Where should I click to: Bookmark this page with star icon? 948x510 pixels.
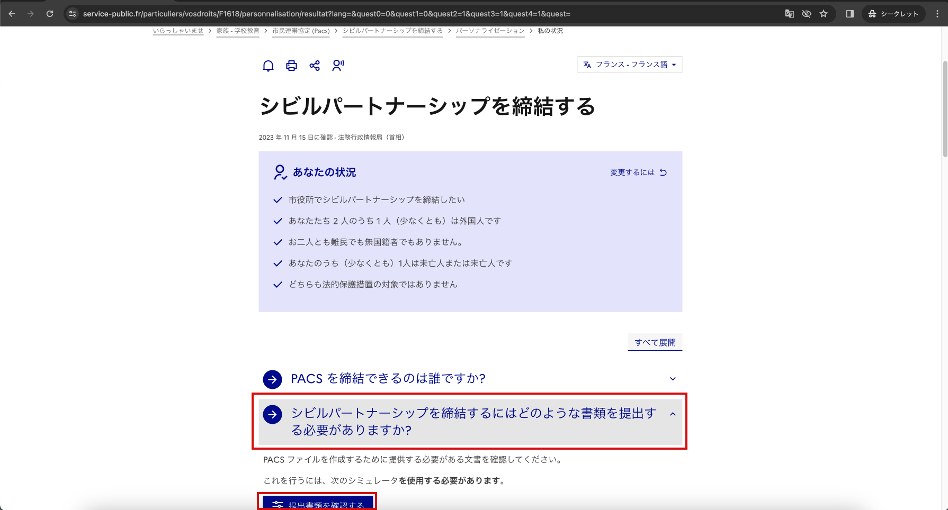824,14
